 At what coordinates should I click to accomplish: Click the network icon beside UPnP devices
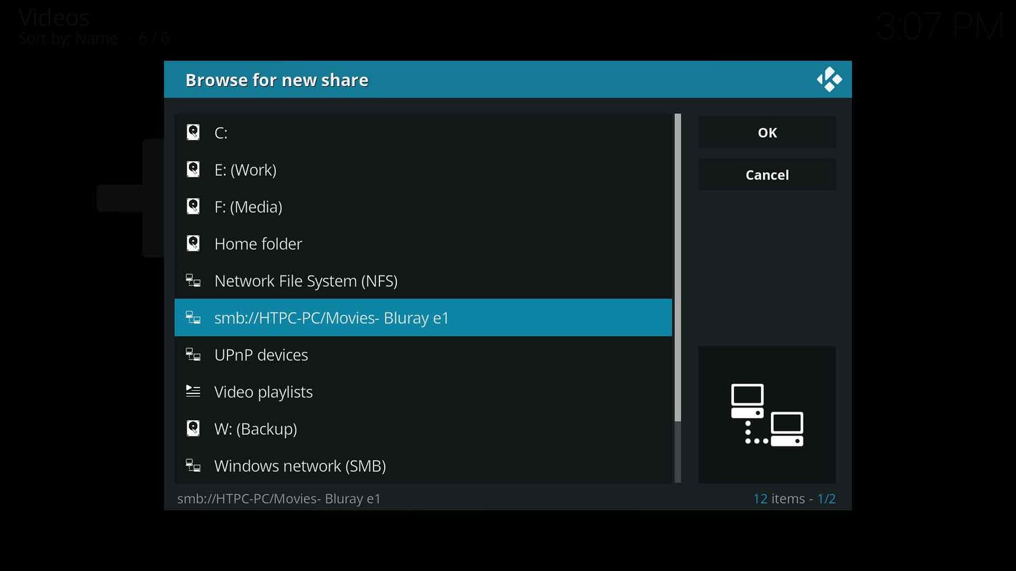pyautogui.click(x=193, y=354)
